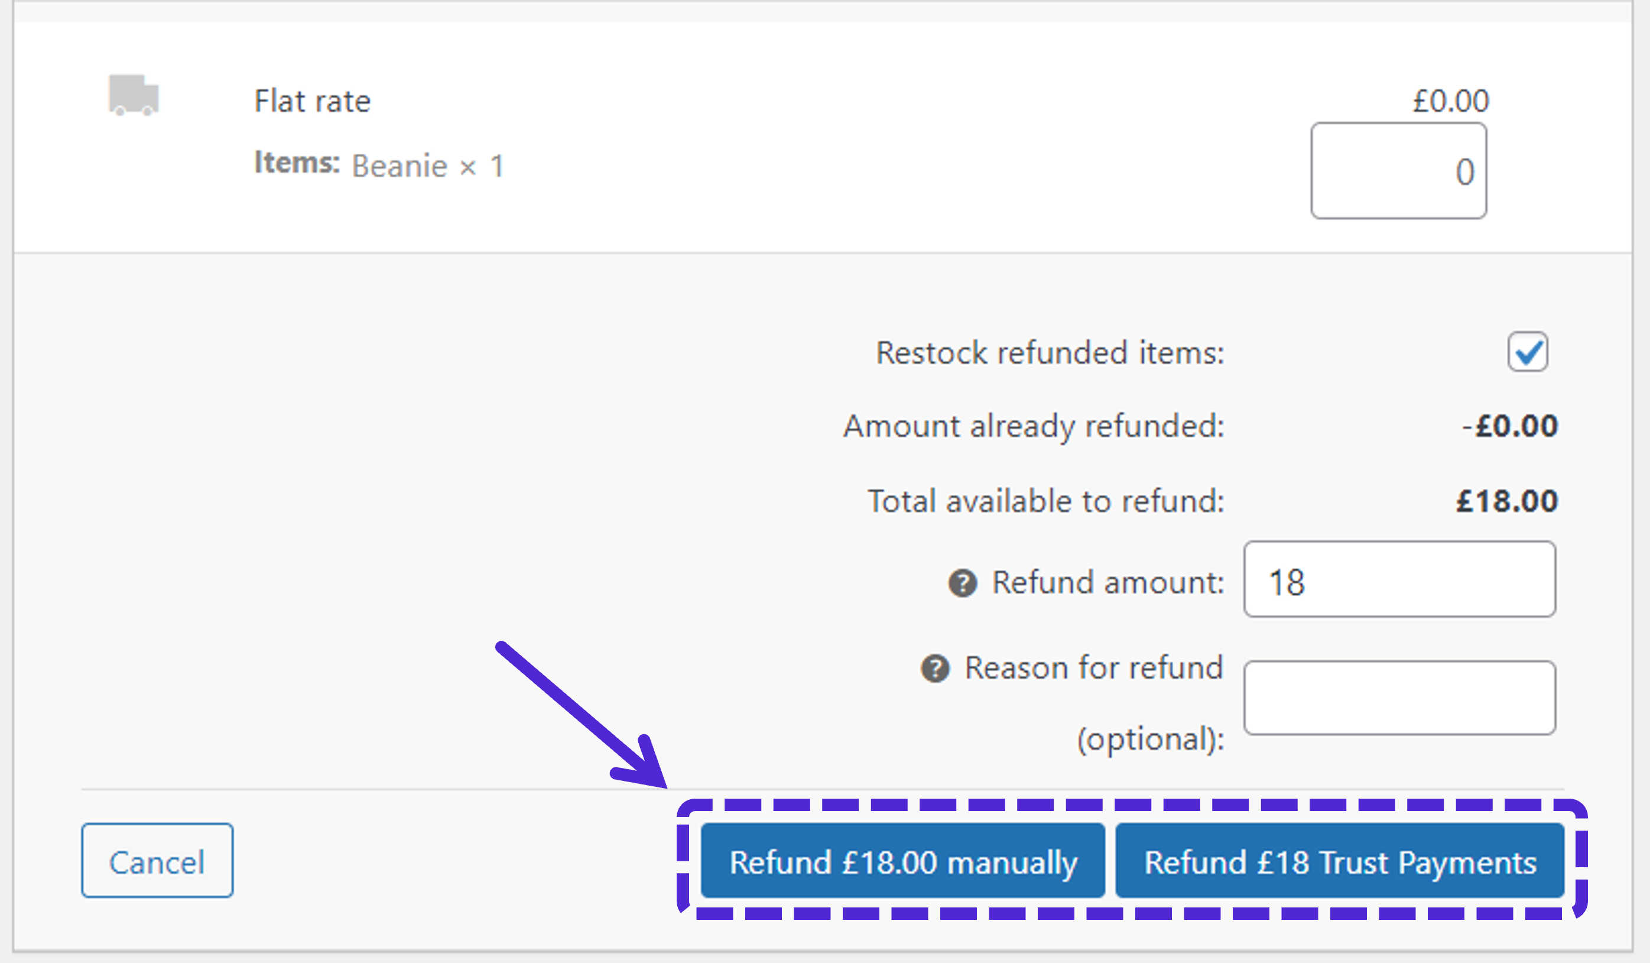1650x963 pixels.
Task: Click the 'Items: Beanie × 1' text
Action: click(x=379, y=165)
